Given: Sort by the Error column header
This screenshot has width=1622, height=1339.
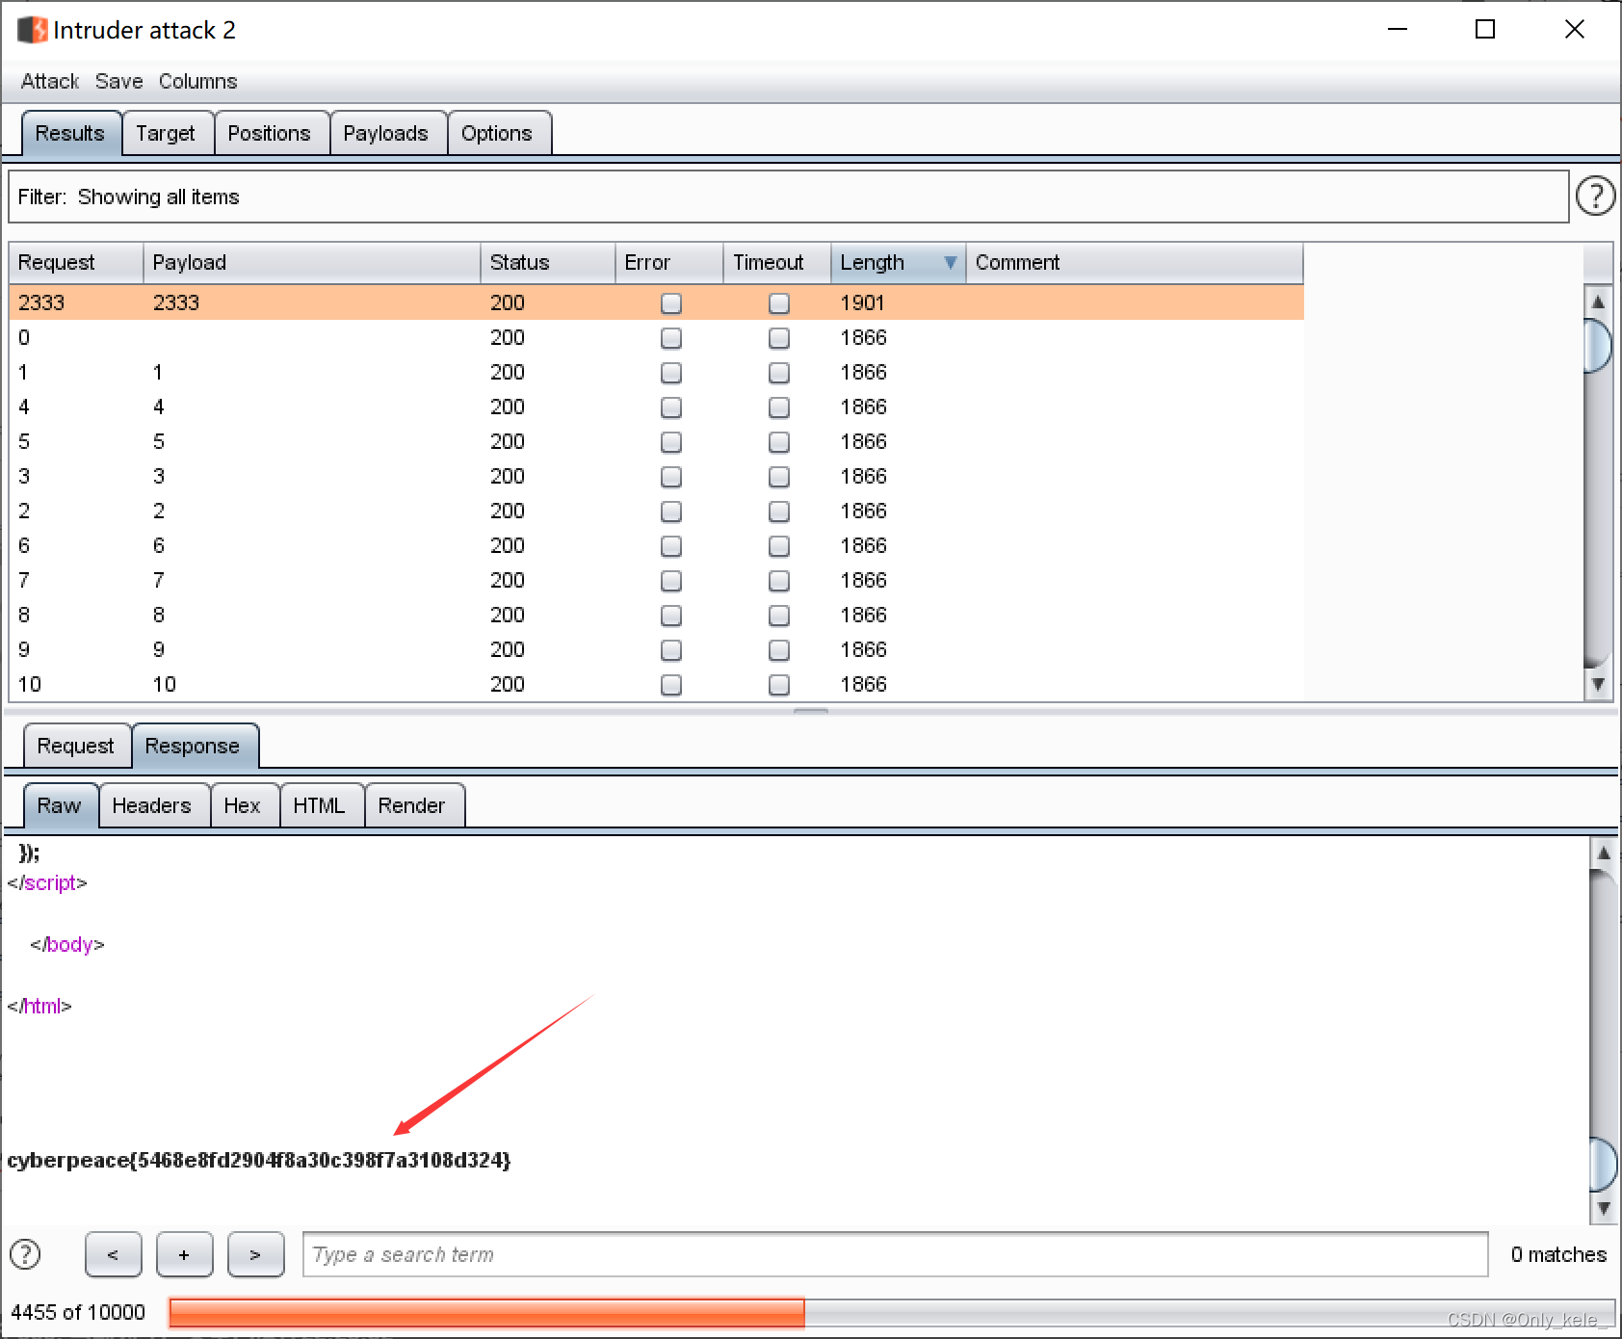Looking at the screenshot, I should 669,262.
